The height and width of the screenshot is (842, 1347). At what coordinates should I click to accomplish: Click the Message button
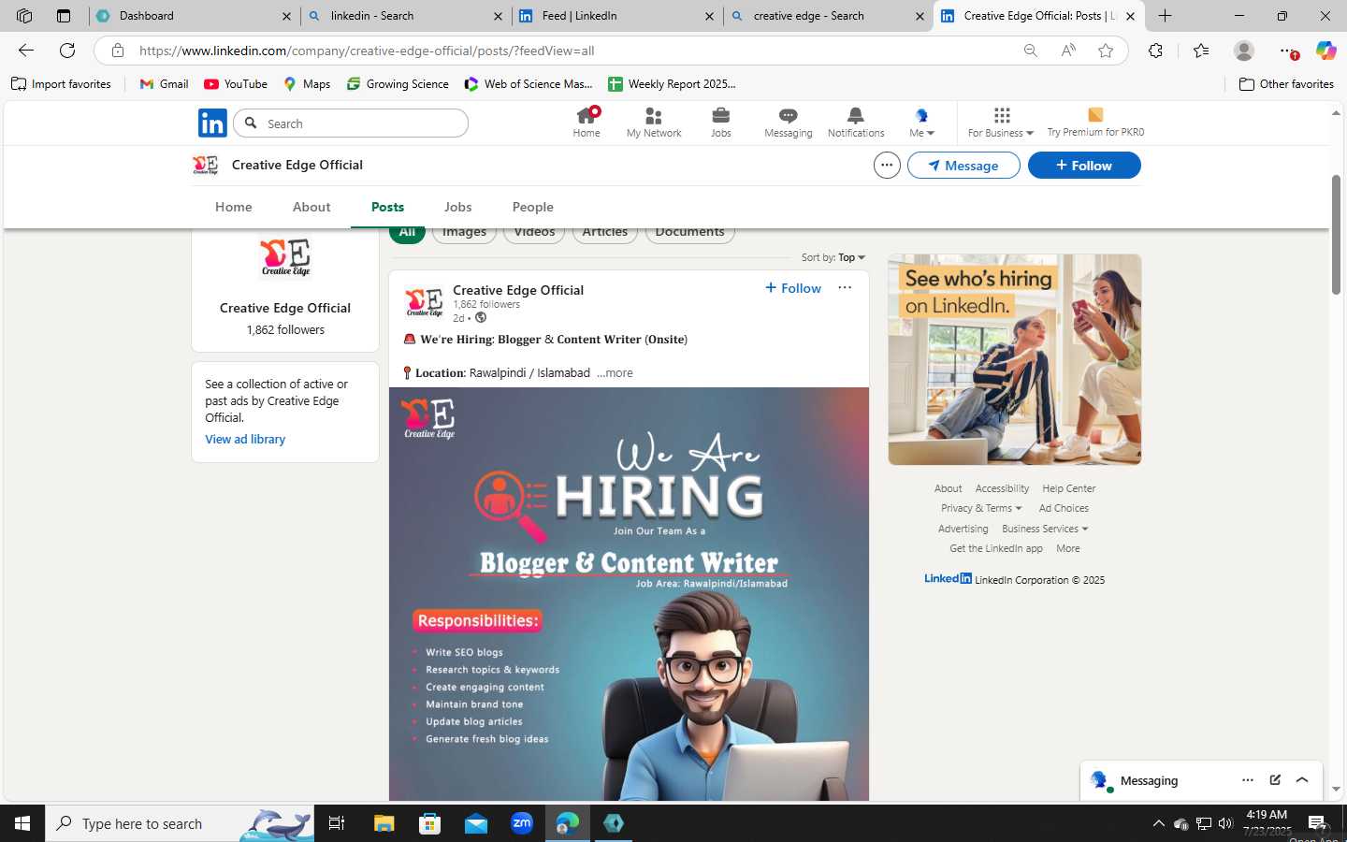tap(963, 166)
